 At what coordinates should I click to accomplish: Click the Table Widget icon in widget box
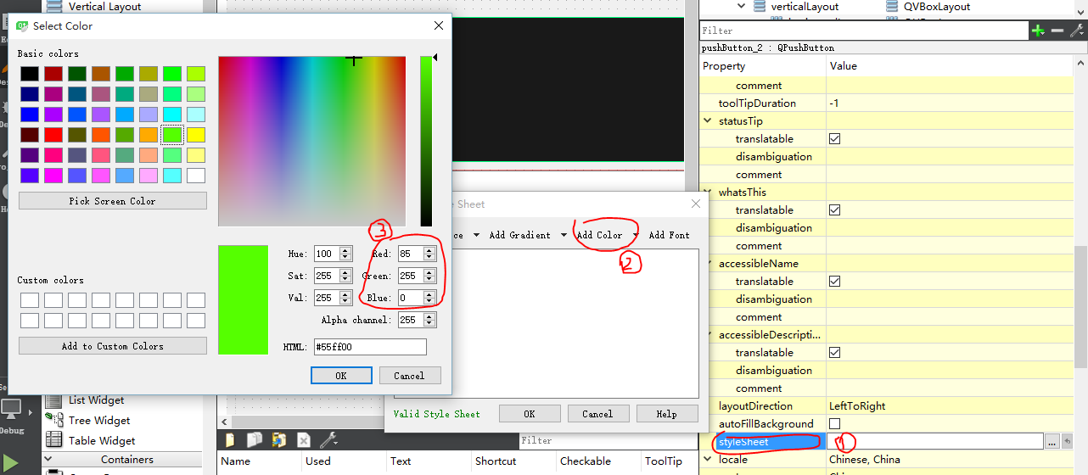pyautogui.click(x=54, y=440)
